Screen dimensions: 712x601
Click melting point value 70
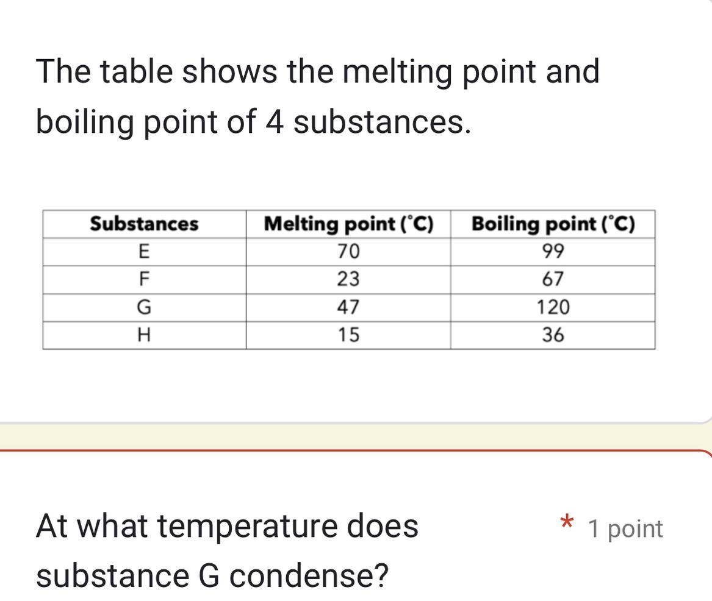[x=349, y=252]
